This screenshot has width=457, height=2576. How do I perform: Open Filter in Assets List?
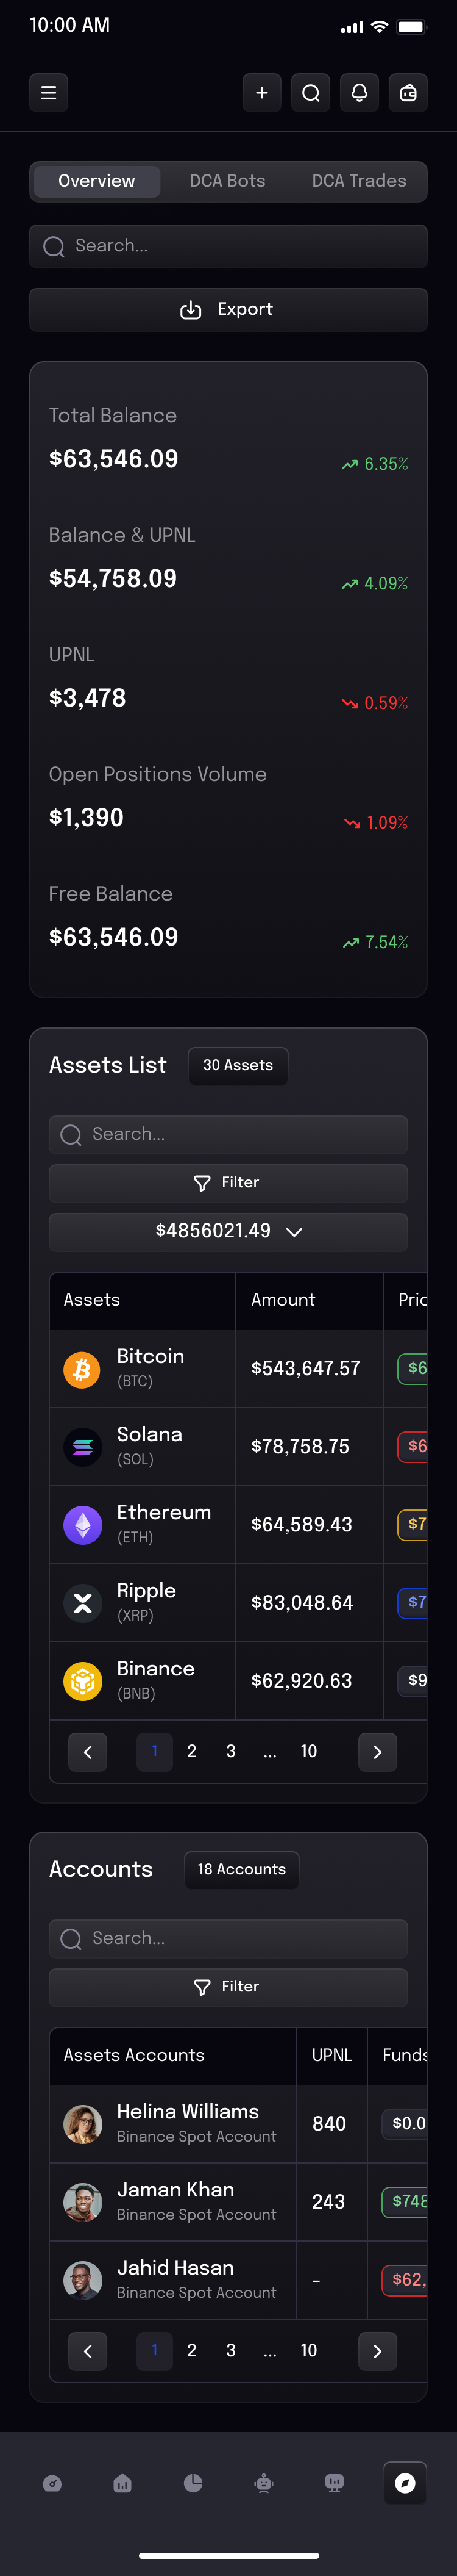coord(228,1182)
